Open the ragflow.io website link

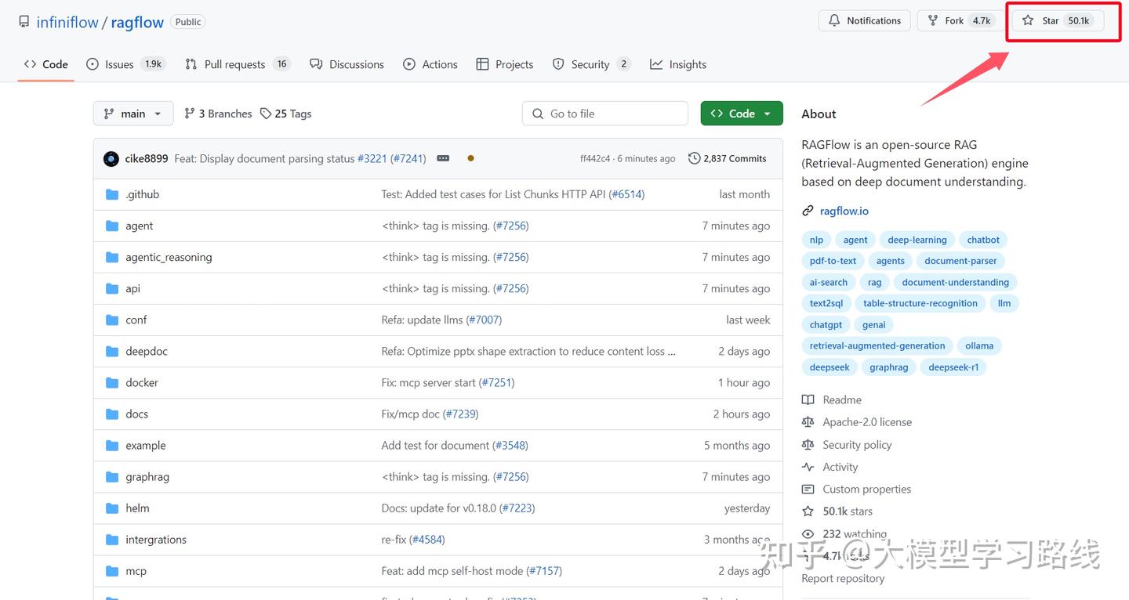click(x=844, y=211)
